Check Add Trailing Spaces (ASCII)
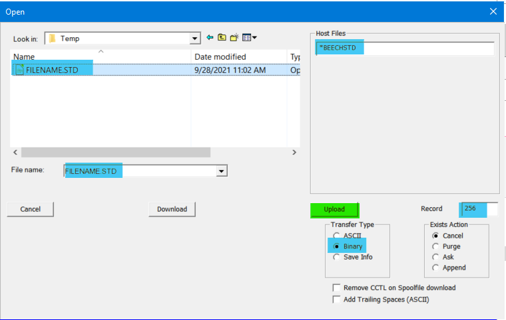 pyautogui.click(x=336, y=299)
